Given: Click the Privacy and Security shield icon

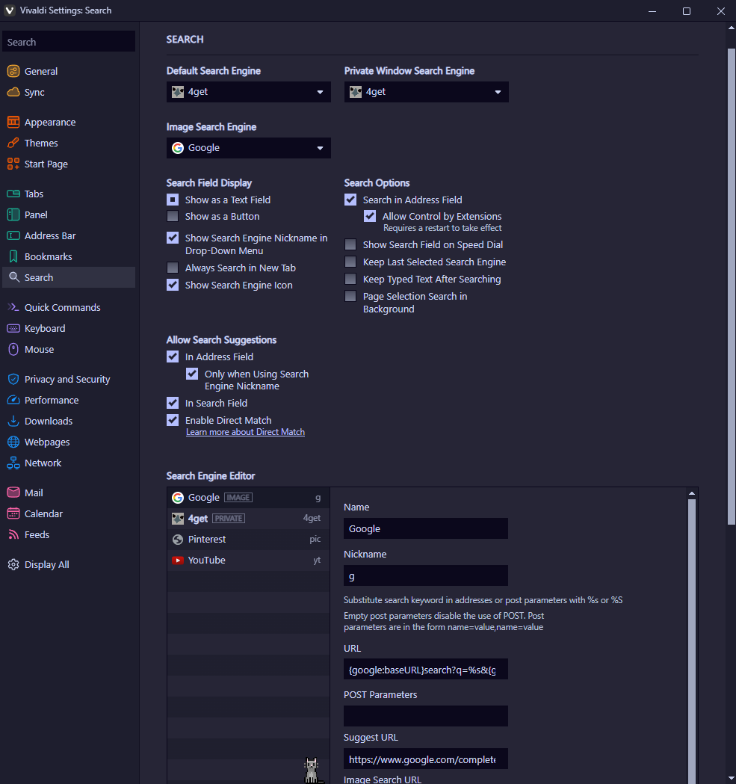Looking at the screenshot, I should pyautogui.click(x=13, y=379).
